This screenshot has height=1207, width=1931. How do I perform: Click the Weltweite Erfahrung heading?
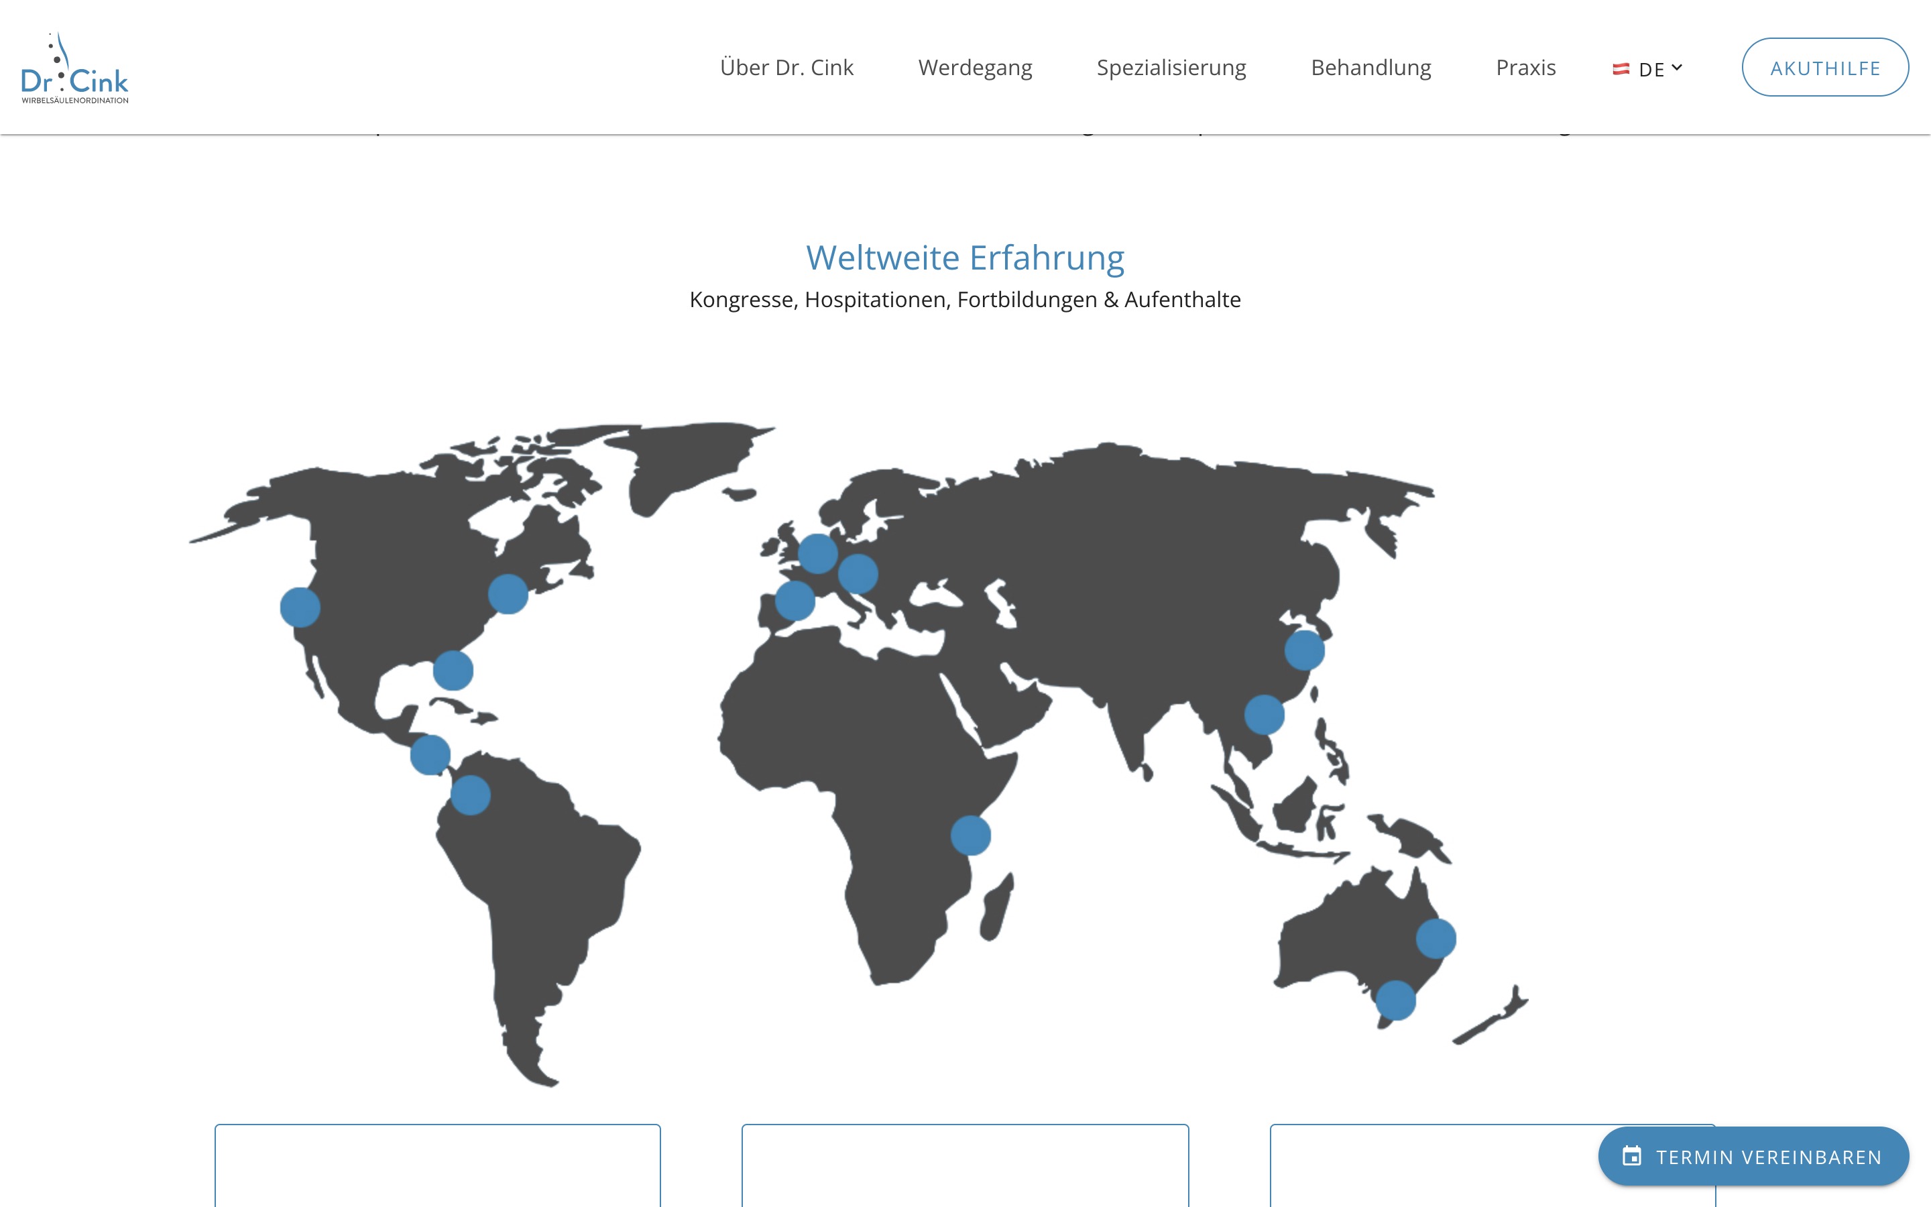point(965,258)
